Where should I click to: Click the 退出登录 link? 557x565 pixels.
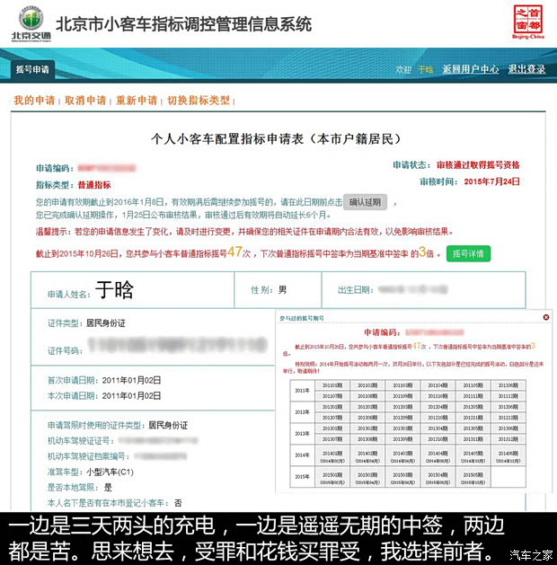tap(526, 69)
